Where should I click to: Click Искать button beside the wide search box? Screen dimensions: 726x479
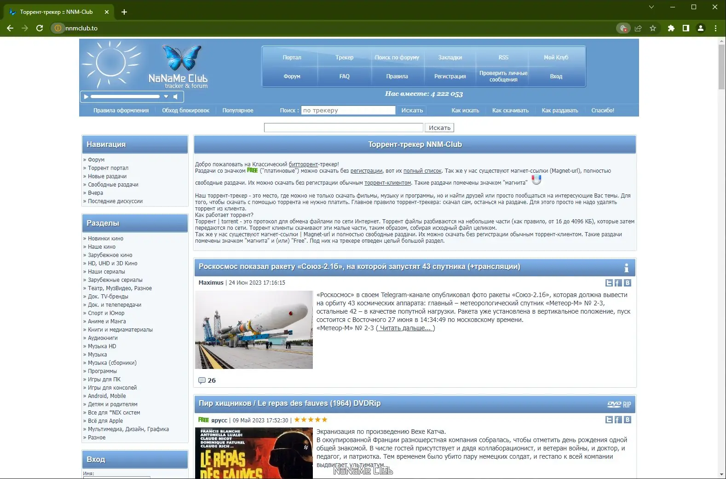tap(439, 128)
